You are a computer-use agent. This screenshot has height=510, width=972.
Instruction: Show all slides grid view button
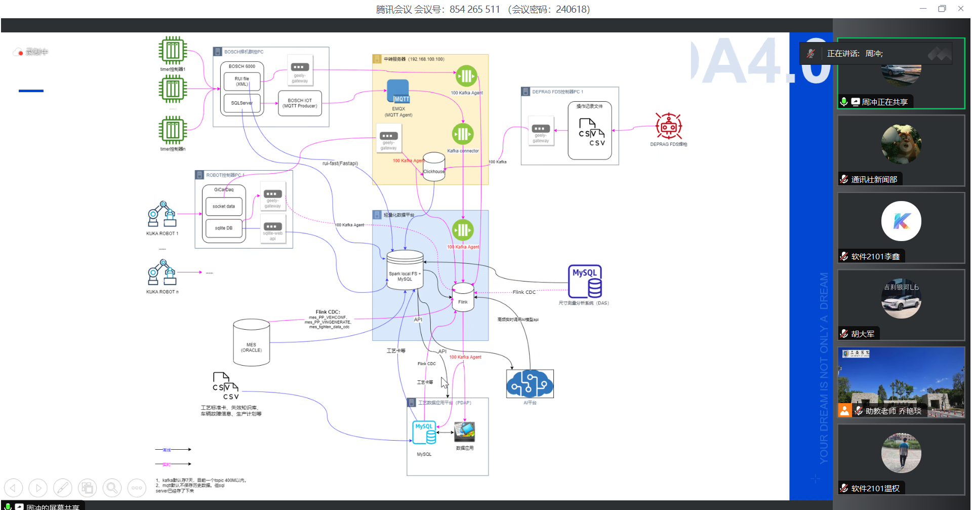point(87,488)
